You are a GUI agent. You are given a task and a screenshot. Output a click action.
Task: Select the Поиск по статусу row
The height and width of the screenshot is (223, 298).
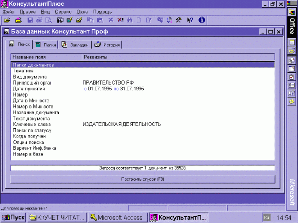coord(143,130)
